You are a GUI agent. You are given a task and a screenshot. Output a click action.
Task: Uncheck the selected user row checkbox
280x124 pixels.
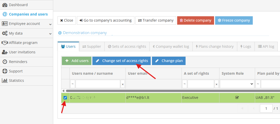(65, 98)
